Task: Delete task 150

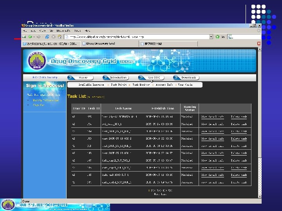Action: pos(239,139)
